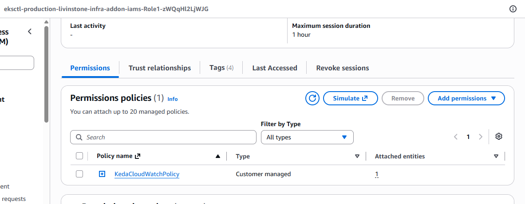Sort ascending by Policy name arrow
The height and width of the screenshot is (204, 525).
[x=218, y=156]
